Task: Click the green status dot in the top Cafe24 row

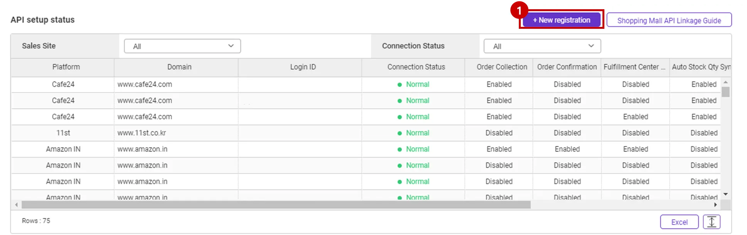Action: point(400,85)
